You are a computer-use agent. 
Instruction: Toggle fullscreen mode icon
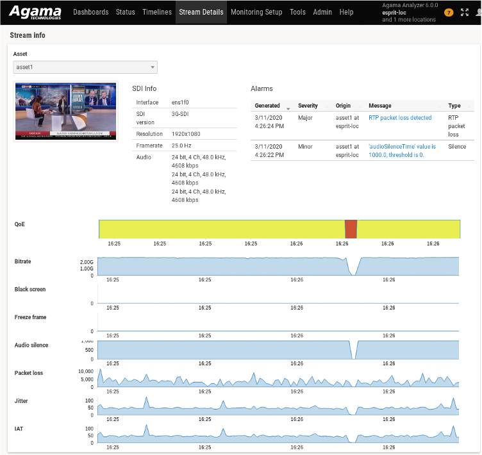[465, 13]
